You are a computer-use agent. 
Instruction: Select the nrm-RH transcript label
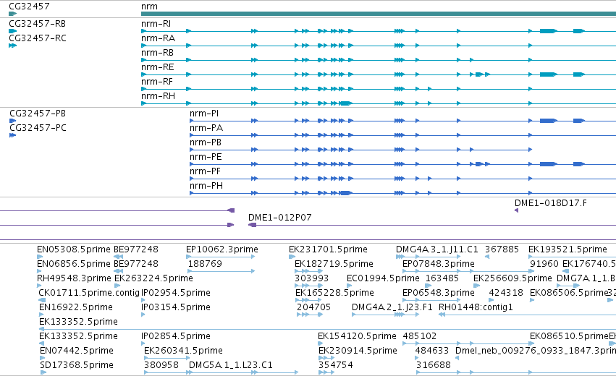158,96
